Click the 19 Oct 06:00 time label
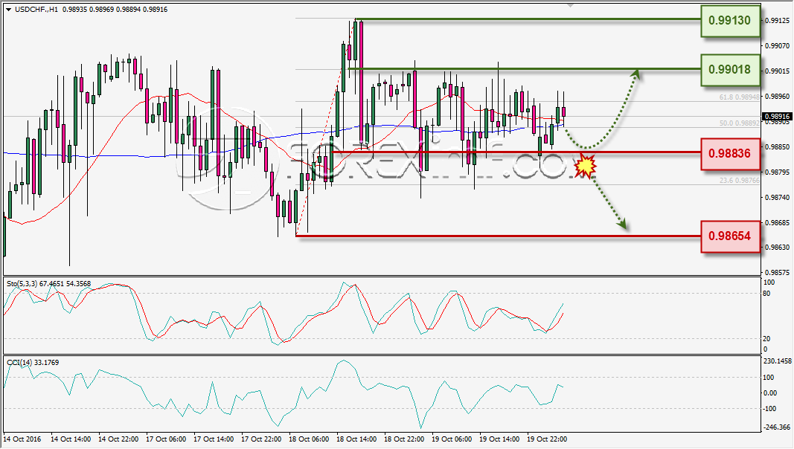 pyautogui.click(x=451, y=439)
